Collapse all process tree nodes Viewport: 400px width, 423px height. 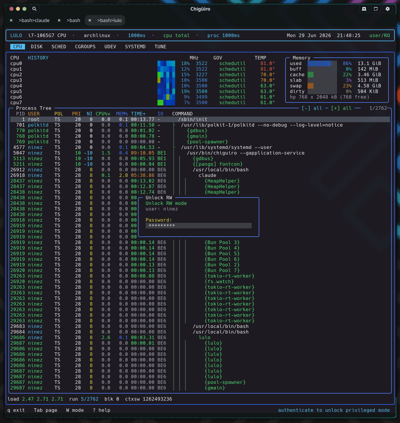[312, 108]
